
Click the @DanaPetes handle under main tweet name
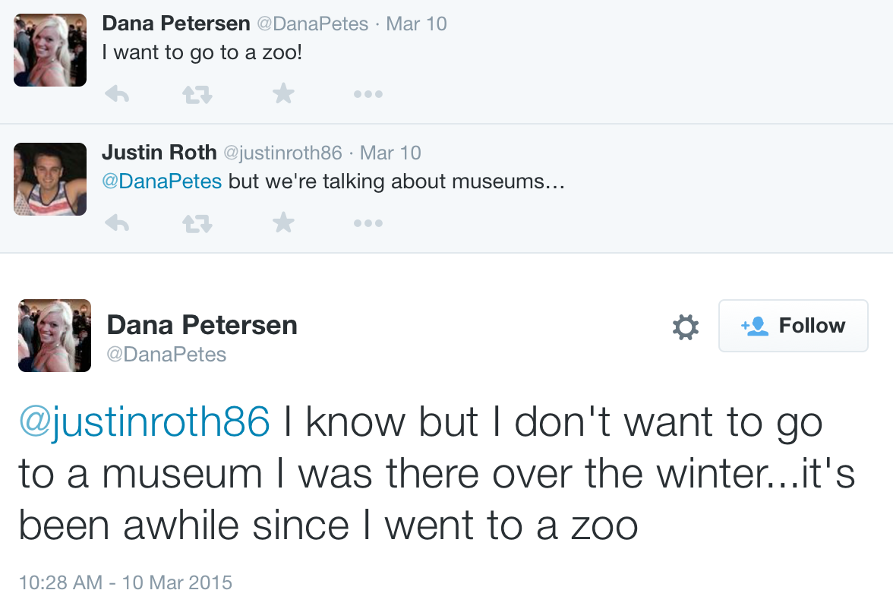pos(166,355)
